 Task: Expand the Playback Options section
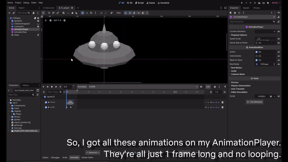click(x=239, y=35)
